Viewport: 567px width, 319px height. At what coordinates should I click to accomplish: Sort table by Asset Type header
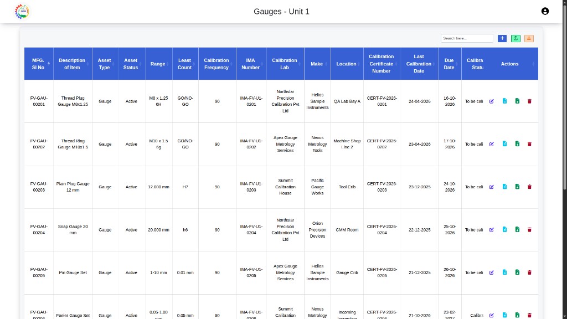(105, 64)
